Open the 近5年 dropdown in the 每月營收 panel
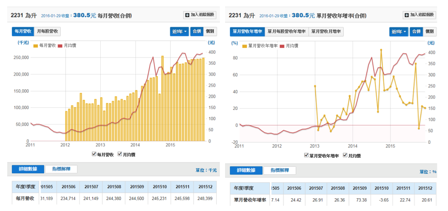 coord(180,32)
